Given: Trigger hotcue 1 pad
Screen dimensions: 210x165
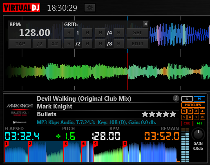Looking at the screenshot, I should pos(184,111).
